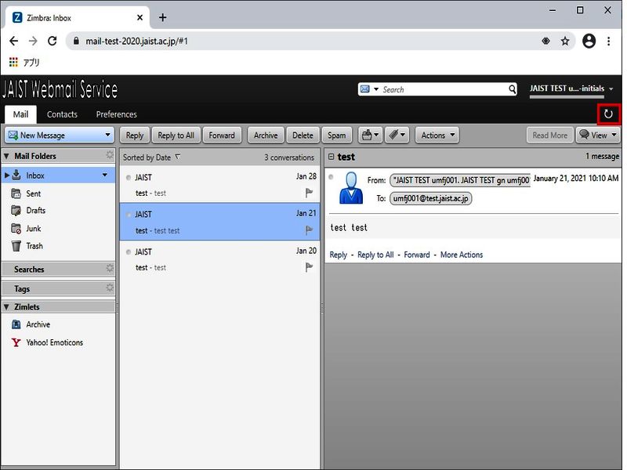
Task: Click the Forward toolbar button
Action: pos(222,135)
